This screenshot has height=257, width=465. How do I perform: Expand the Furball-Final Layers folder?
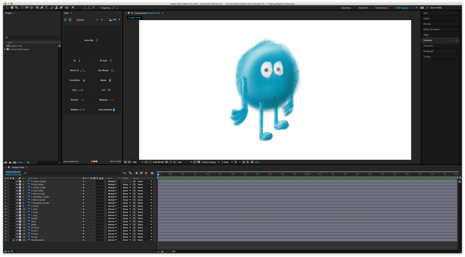(5, 49)
